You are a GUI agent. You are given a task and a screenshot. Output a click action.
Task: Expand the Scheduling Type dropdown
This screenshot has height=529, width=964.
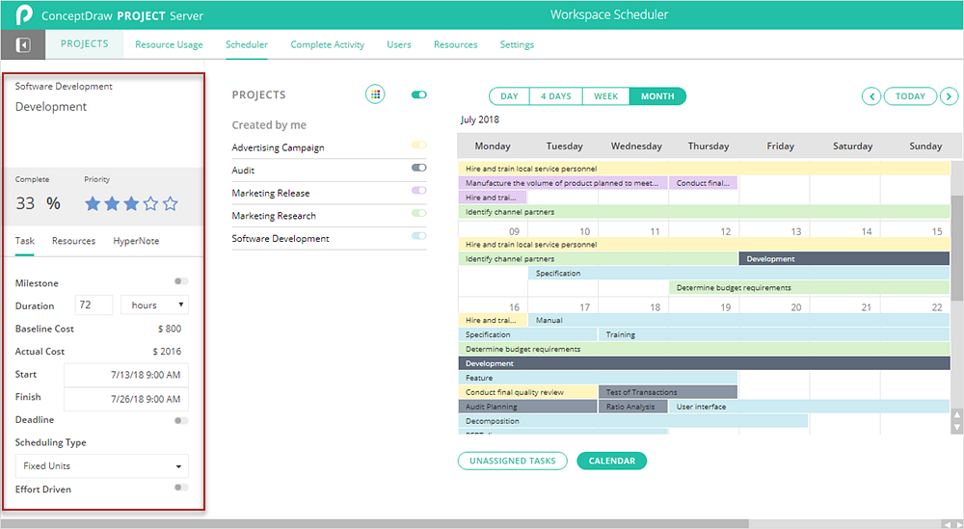(x=102, y=466)
